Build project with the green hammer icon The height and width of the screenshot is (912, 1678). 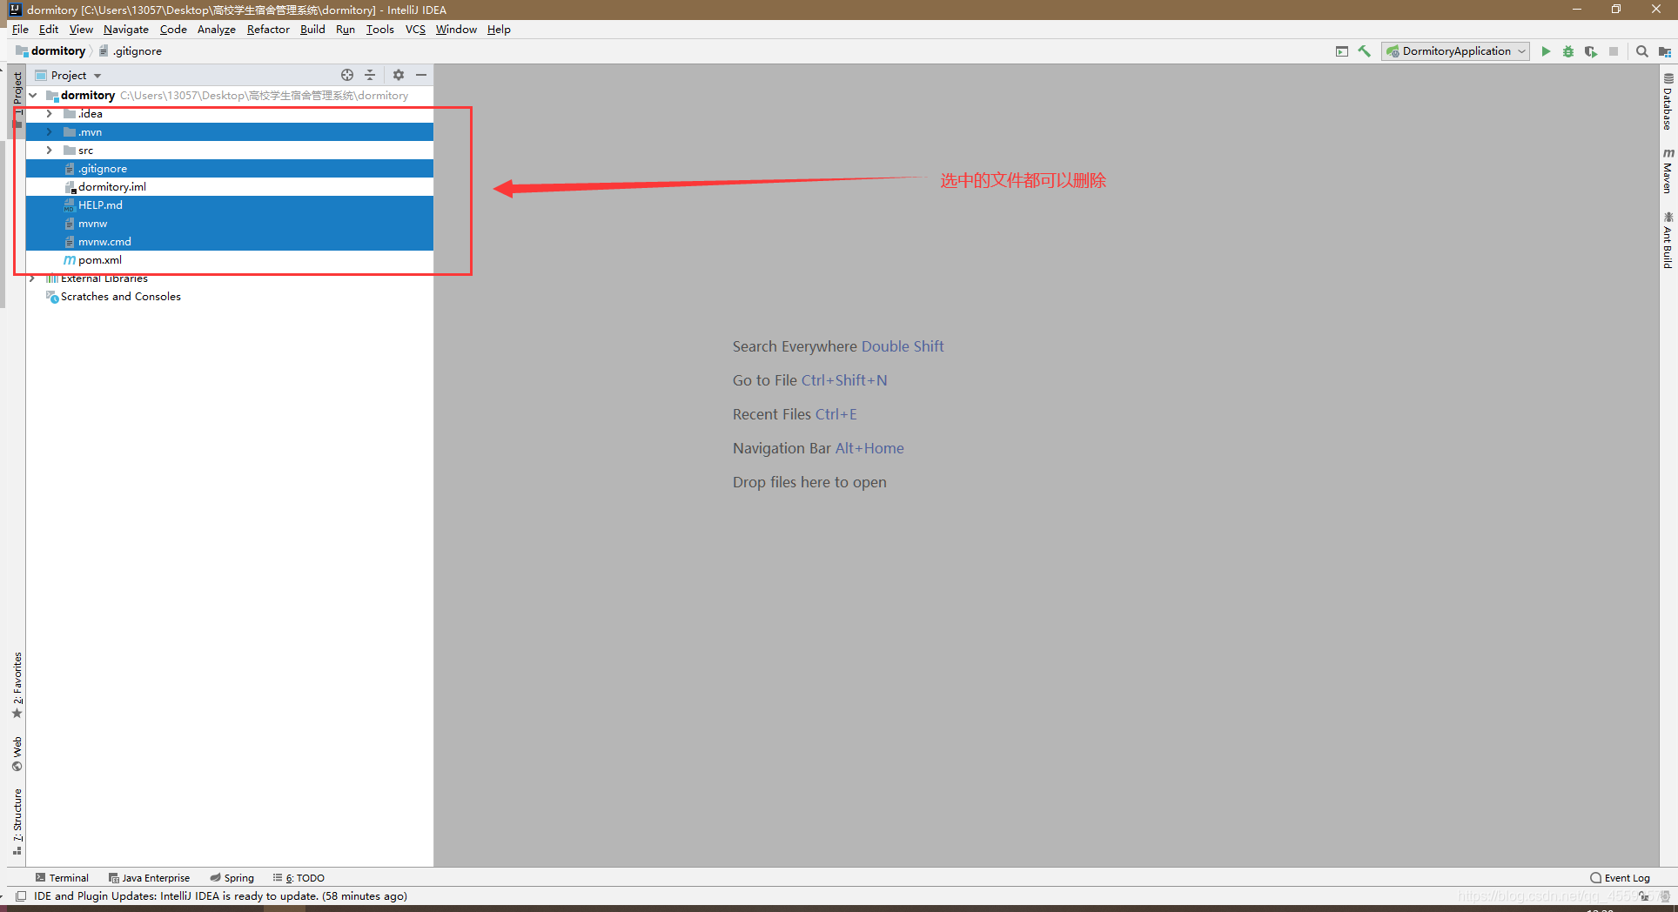point(1365,51)
